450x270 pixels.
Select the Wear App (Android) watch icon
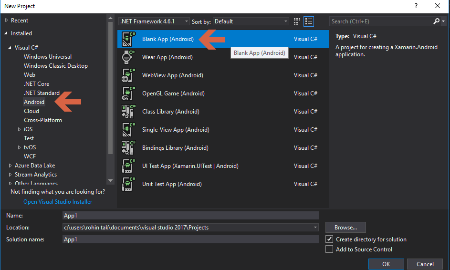tap(128, 57)
